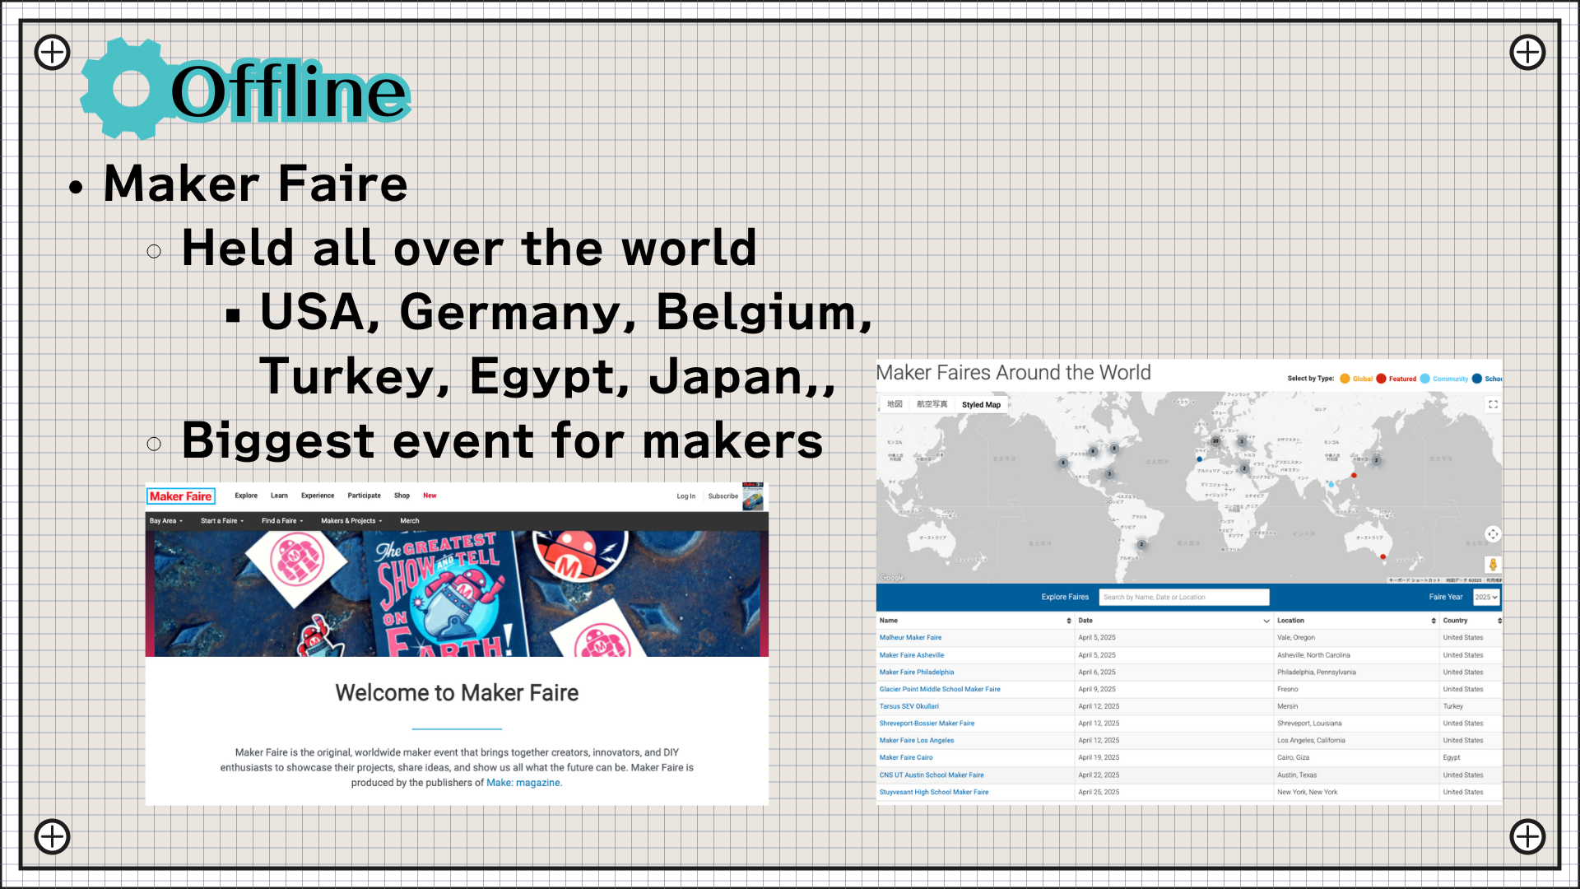Screen dimensions: 1580x889
Task: Switch map to 航空写真 satellite view
Action: pos(932,404)
